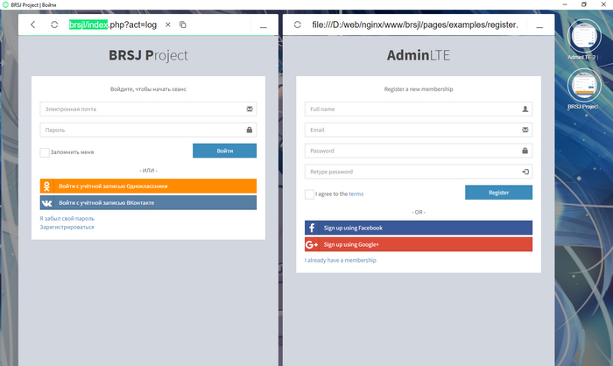The height and width of the screenshot is (366, 613).
Task: Focus the Пароль field
Action: click(x=148, y=130)
